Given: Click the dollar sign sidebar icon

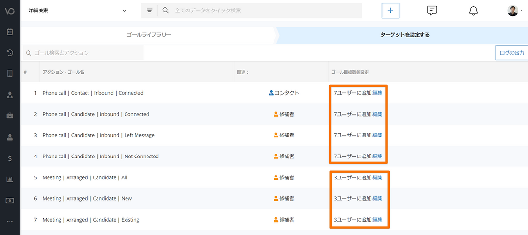Looking at the screenshot, I should (x=10, y=158).
